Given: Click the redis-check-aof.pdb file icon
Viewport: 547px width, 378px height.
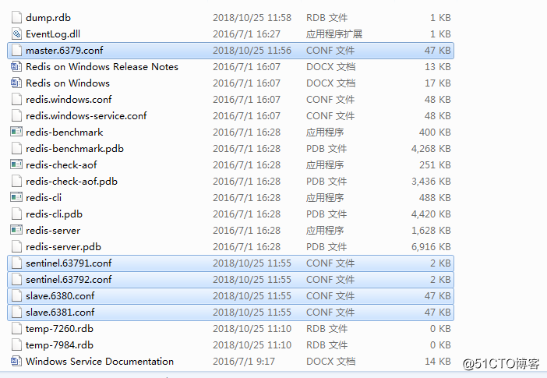Looking at the screenshot, I should pyautogui.click(x=16, y=181).
